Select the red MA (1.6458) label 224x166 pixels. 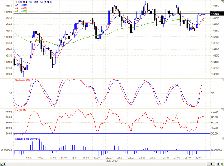coord(21,8)
